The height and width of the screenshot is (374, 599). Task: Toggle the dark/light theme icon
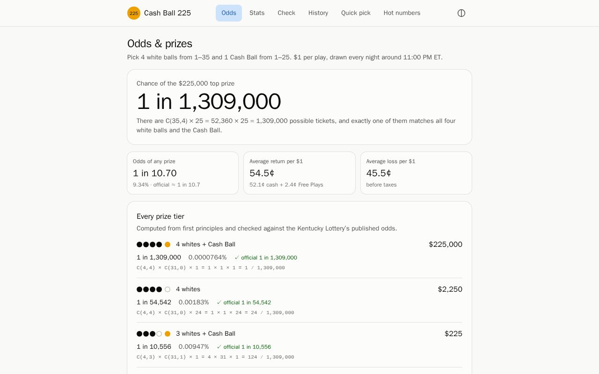coord(461,13)
